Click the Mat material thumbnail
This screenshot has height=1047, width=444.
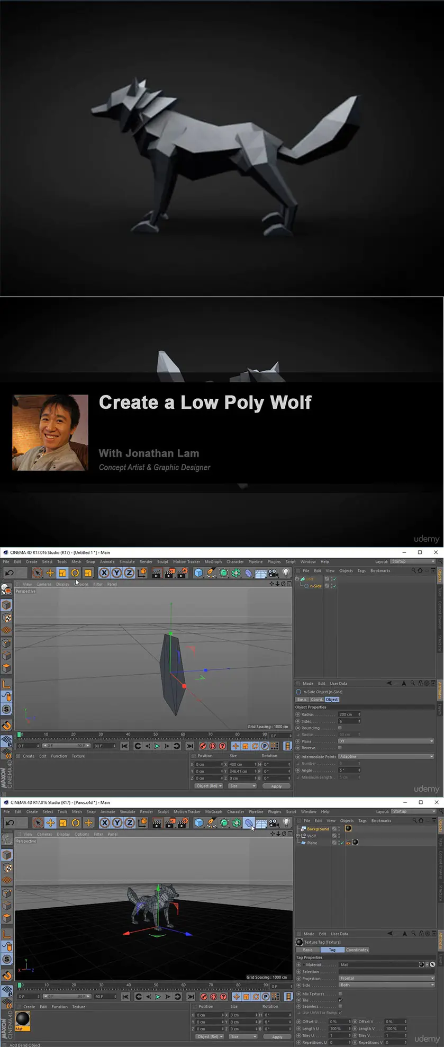tap(23, 1019)
